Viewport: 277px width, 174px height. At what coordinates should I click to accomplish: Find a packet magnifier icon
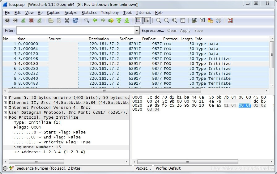point(87,20)
